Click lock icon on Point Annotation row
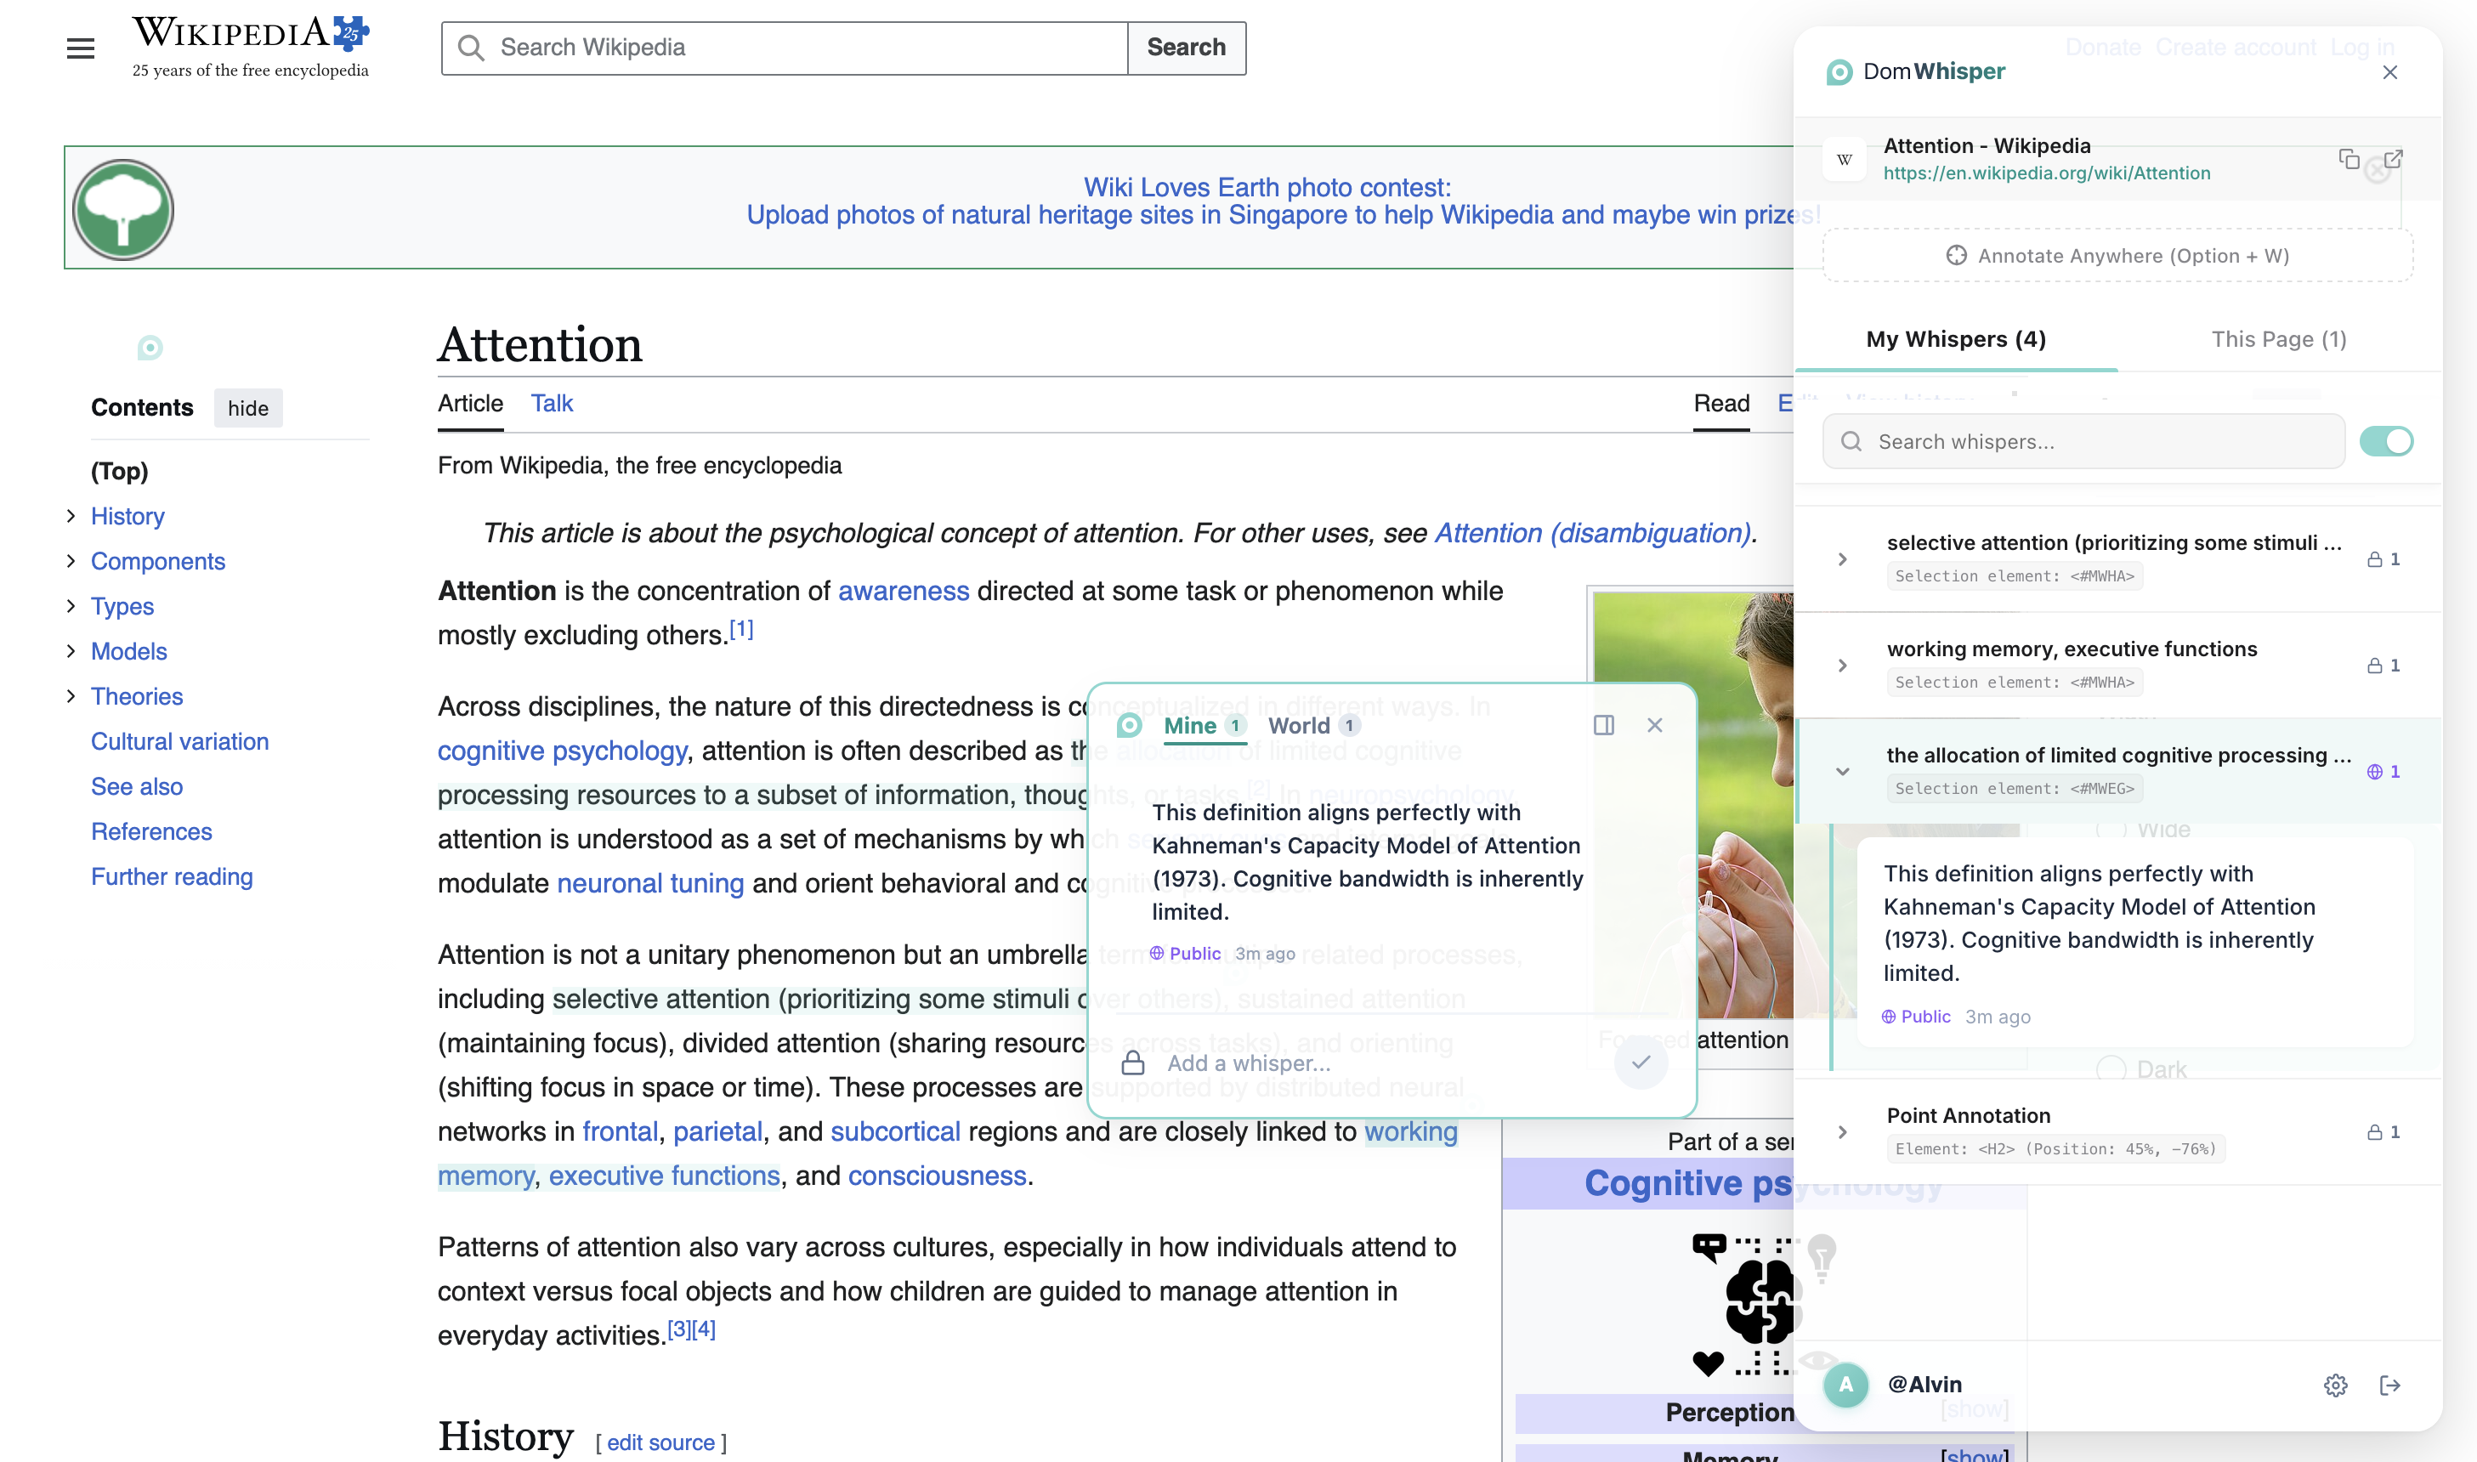2477x1462 pixels. coord(2375,1132)
